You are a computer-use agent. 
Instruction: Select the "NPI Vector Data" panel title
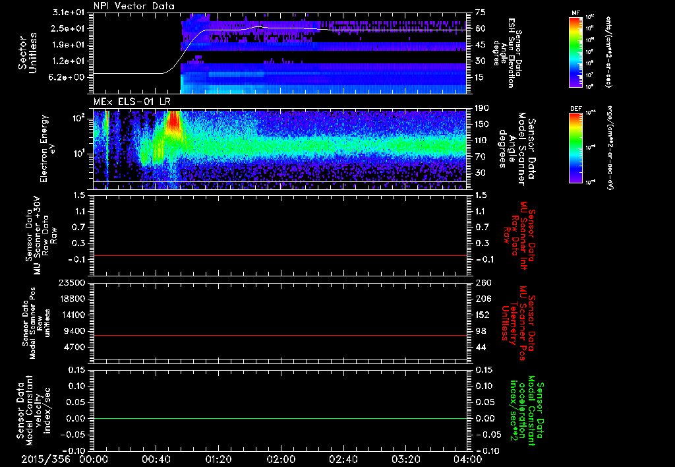click(x=134, y=6)
